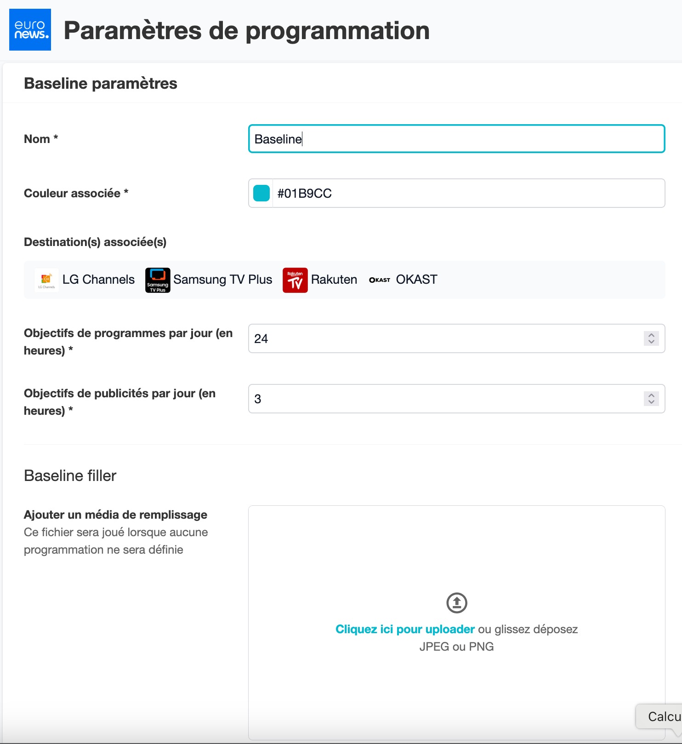Click the Rakuten TV logo icon

(295, 280)
